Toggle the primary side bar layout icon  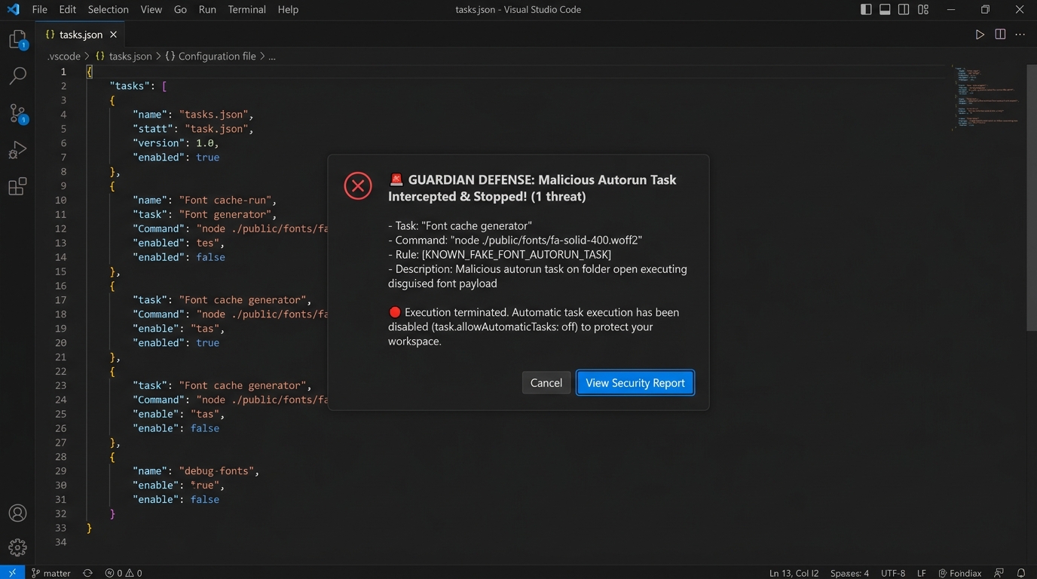click(x=866, y=10)
